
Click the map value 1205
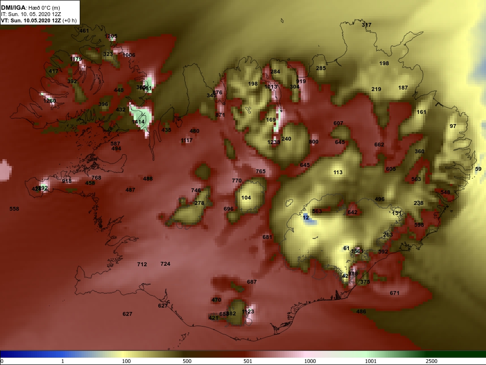(x=111, y=36)
